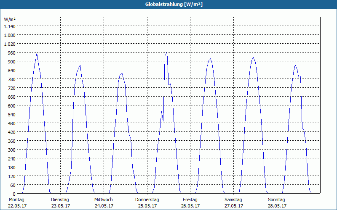Click the Montag day label
337x210 pixels.
point(16,200)
